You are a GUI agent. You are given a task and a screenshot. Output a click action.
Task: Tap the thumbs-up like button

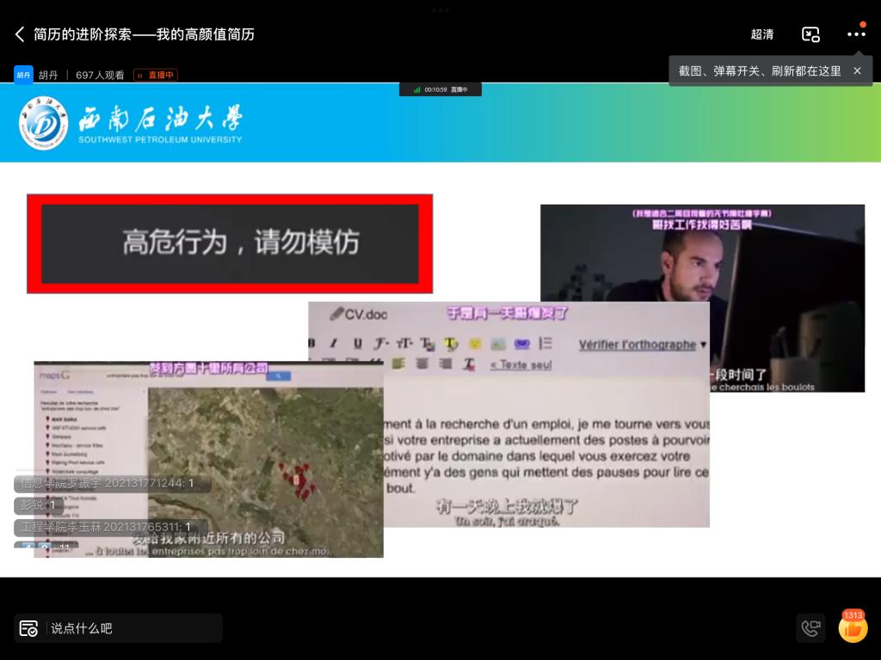point(853,629)
